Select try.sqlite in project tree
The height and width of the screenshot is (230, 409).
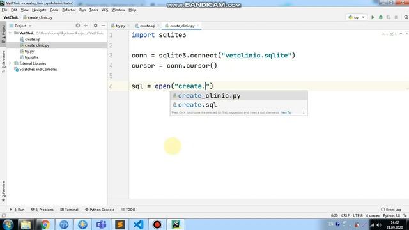(x=31, y=57)
